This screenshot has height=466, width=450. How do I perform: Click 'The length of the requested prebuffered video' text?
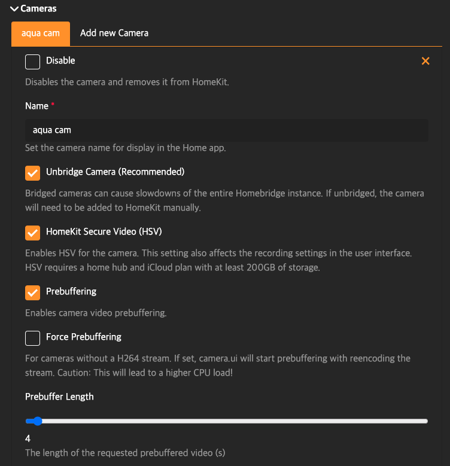click(x=125, y=453)
